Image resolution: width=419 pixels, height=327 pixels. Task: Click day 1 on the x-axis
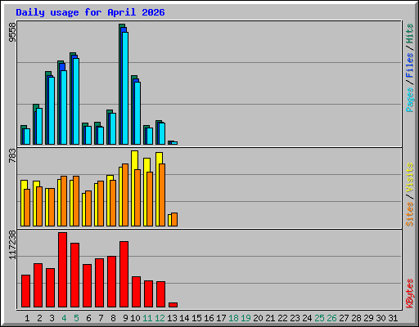click(27, 318)
